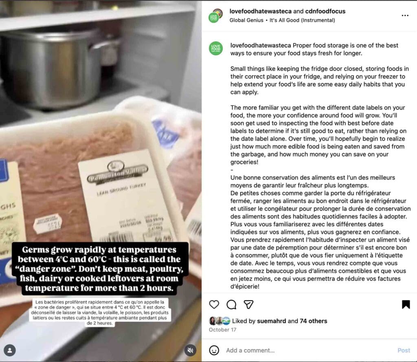Share the post with paper plane icon

(248, 304)
